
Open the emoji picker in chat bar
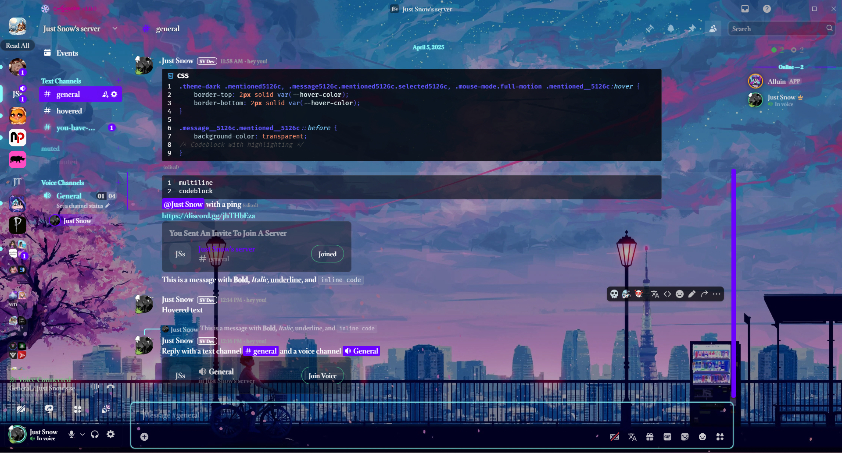pyautogui.click(x=702, y=437)
